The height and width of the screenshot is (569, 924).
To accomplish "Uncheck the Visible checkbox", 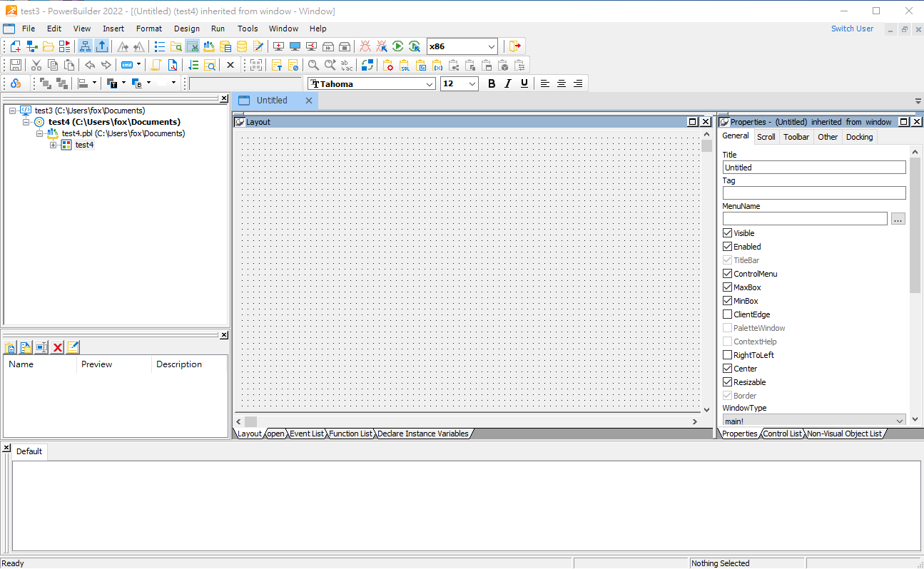I will 727,233.
